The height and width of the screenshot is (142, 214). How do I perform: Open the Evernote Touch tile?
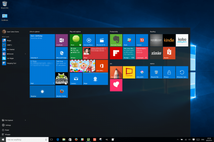coord(116,40)
